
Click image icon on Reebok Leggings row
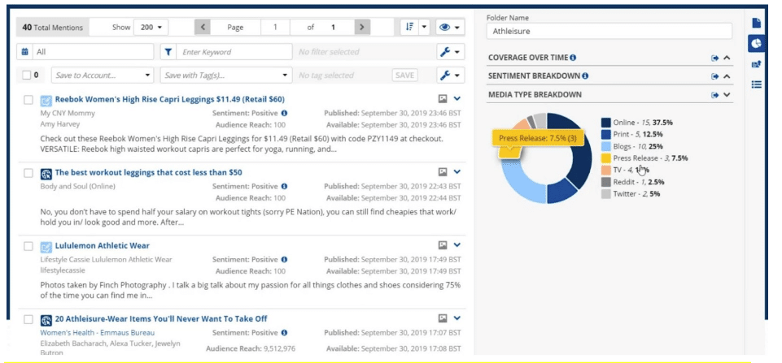(443, 99)
